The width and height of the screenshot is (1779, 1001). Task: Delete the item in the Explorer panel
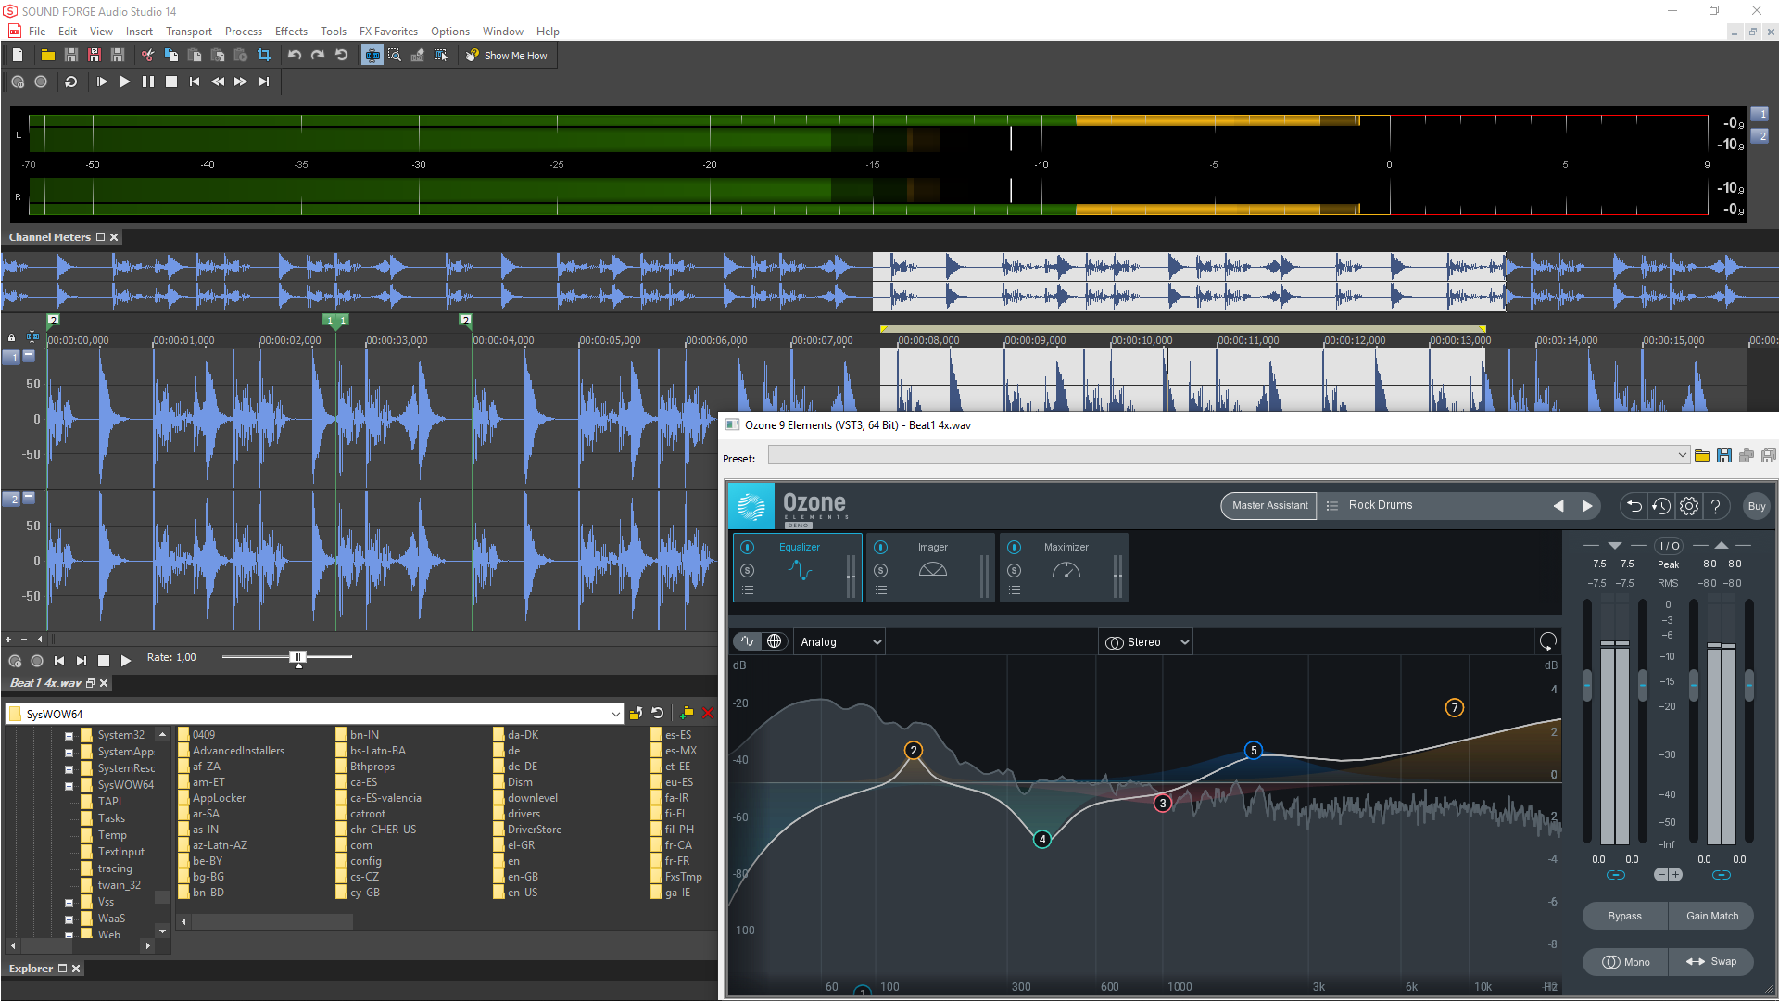708,713
